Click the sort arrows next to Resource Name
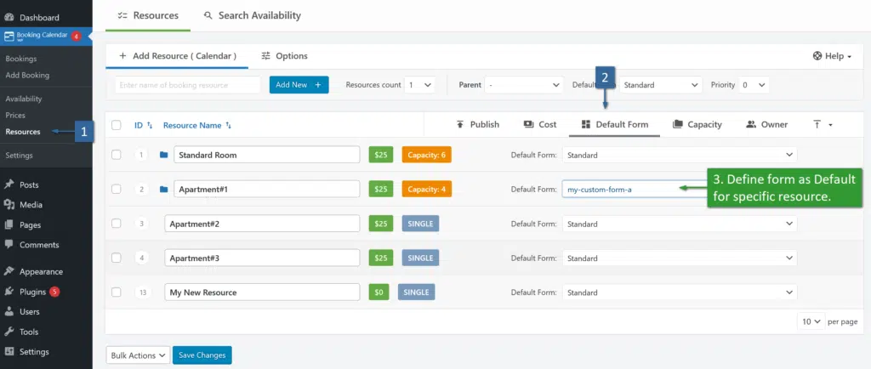 coord(228,125)
